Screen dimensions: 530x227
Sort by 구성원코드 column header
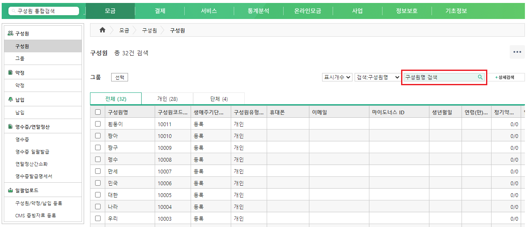[172, 112]
